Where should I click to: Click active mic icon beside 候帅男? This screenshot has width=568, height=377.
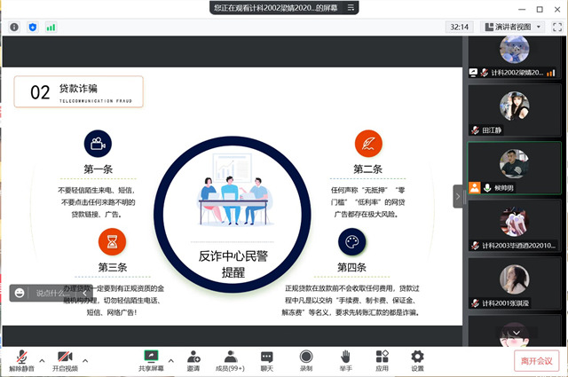tap(487, 187)
